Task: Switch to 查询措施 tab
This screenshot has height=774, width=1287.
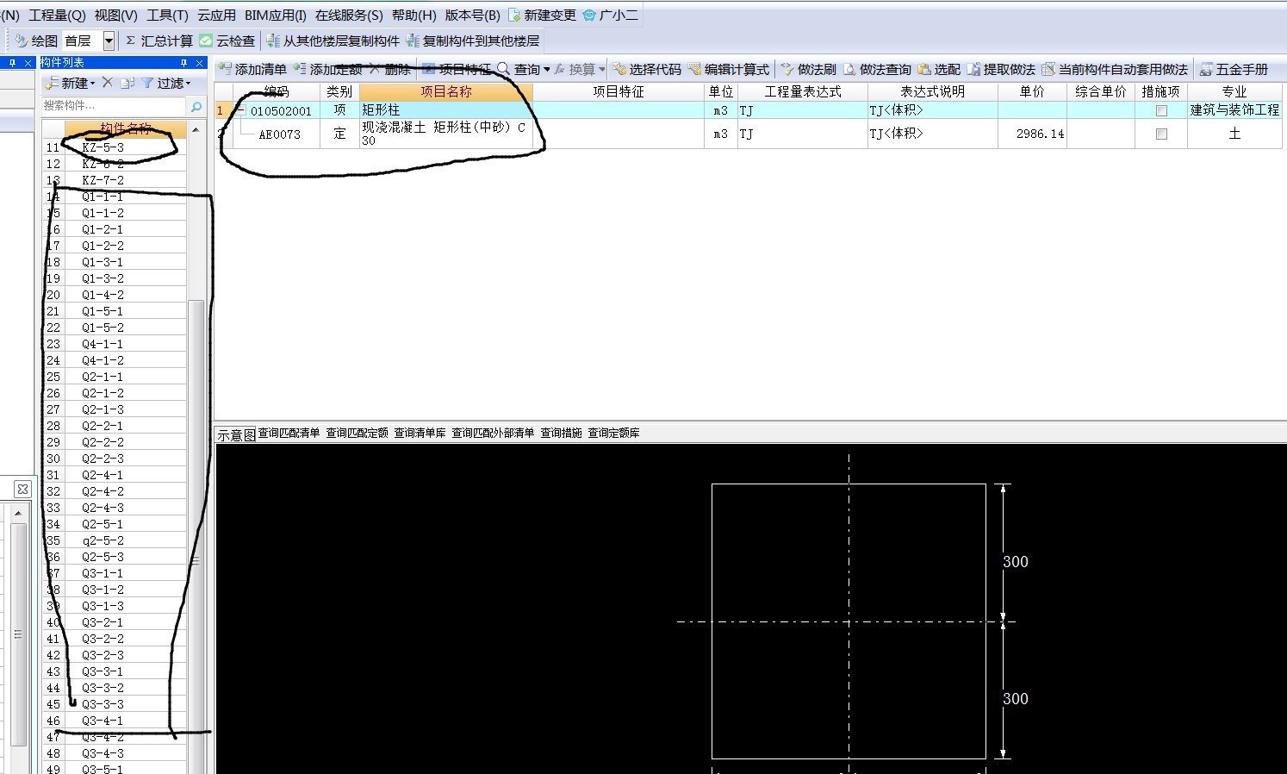Action: point(561,434)
